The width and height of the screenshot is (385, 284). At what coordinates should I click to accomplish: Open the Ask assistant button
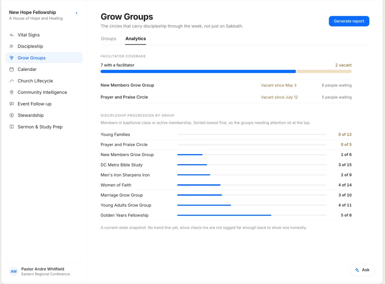[362, 270]
